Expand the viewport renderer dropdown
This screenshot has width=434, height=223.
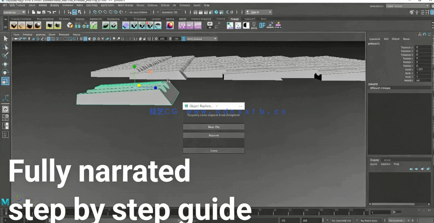[x=215, y=39]
